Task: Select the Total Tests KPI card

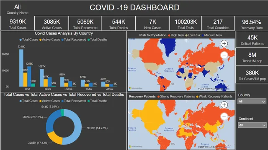Action: [x=186, y=23]
